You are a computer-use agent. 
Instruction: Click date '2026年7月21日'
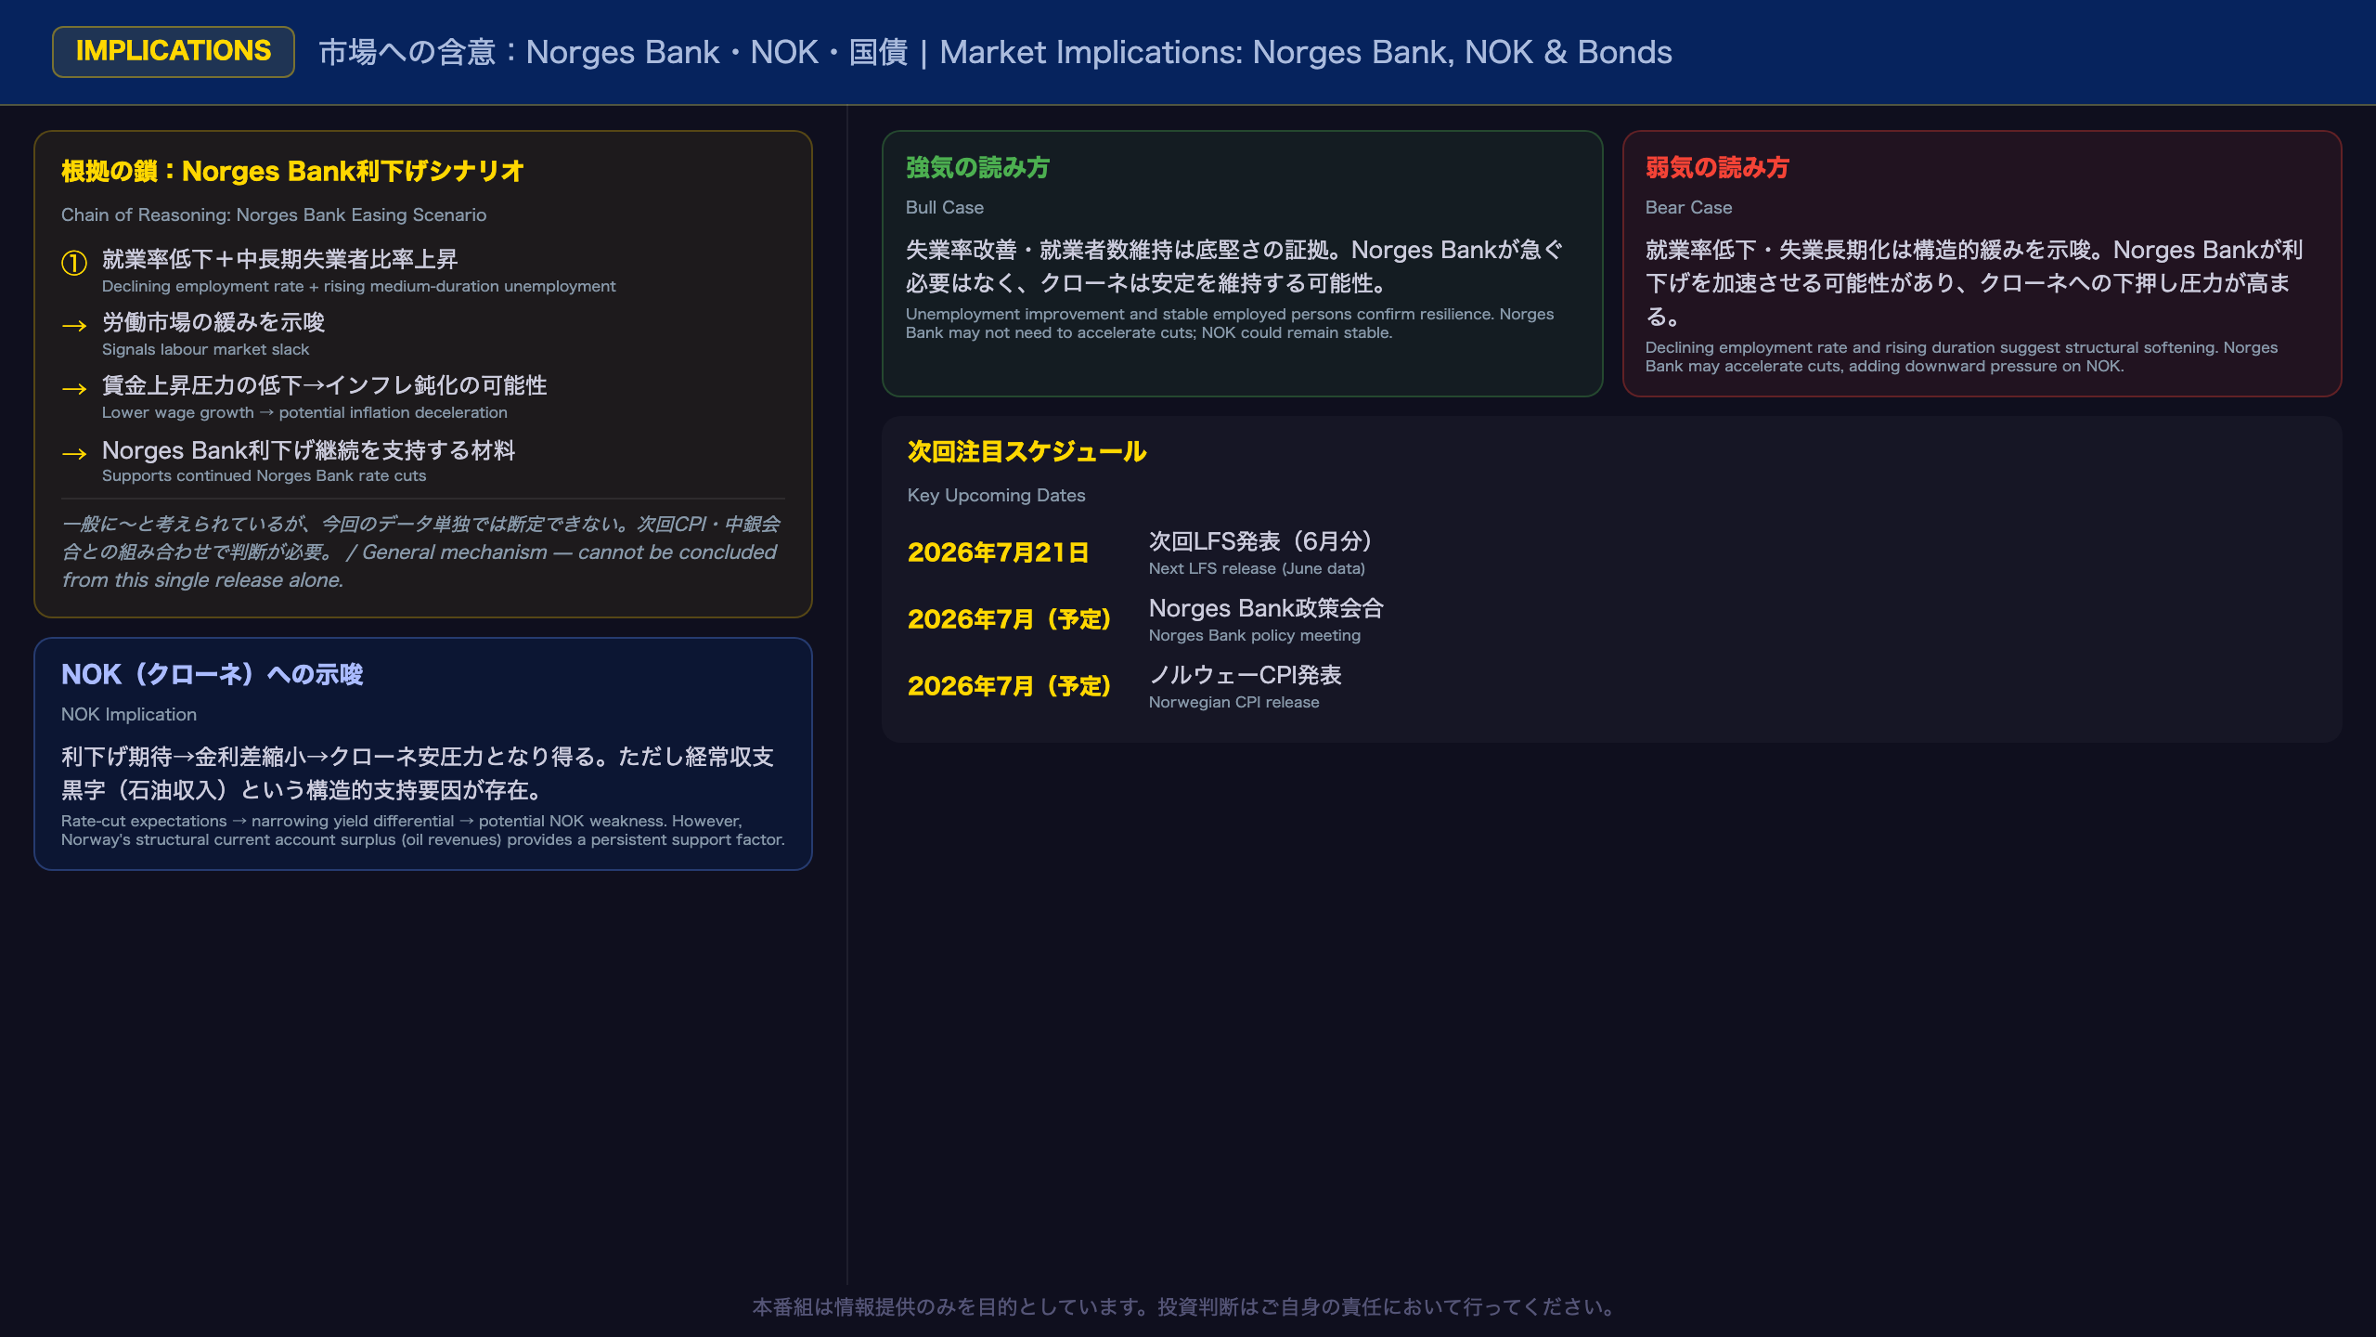pos(998,552)
